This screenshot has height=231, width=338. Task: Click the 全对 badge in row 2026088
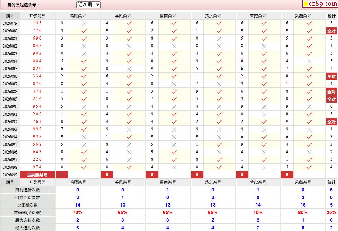(331, 92)
